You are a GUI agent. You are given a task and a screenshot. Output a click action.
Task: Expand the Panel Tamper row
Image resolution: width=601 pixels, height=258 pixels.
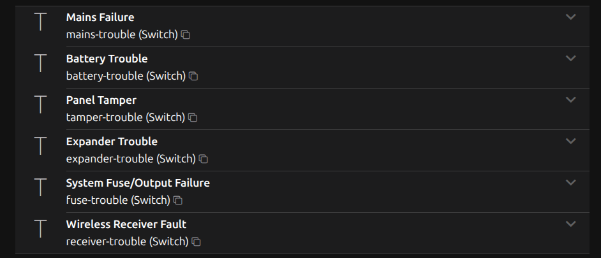tap(570, 99)
